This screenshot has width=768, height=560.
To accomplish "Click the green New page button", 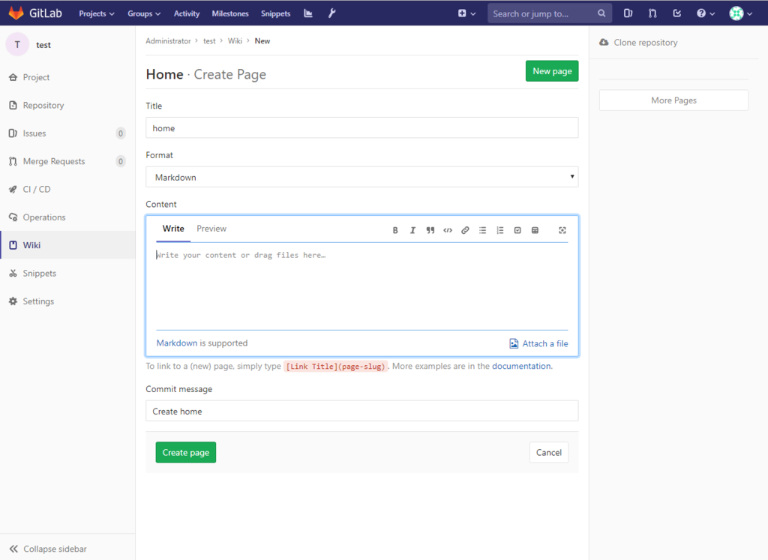I will coord(552,71).
